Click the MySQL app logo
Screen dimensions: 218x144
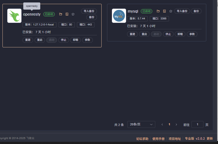point(119,16)
